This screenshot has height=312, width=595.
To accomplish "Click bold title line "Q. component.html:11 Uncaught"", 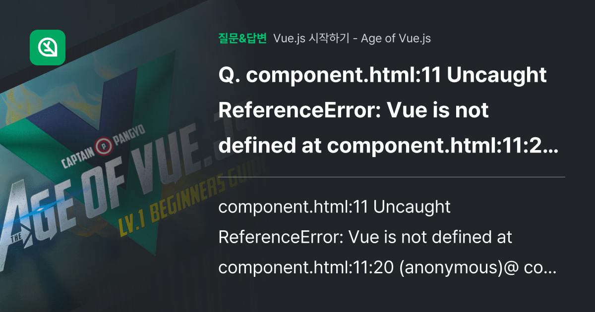I will tap(382, 76).
